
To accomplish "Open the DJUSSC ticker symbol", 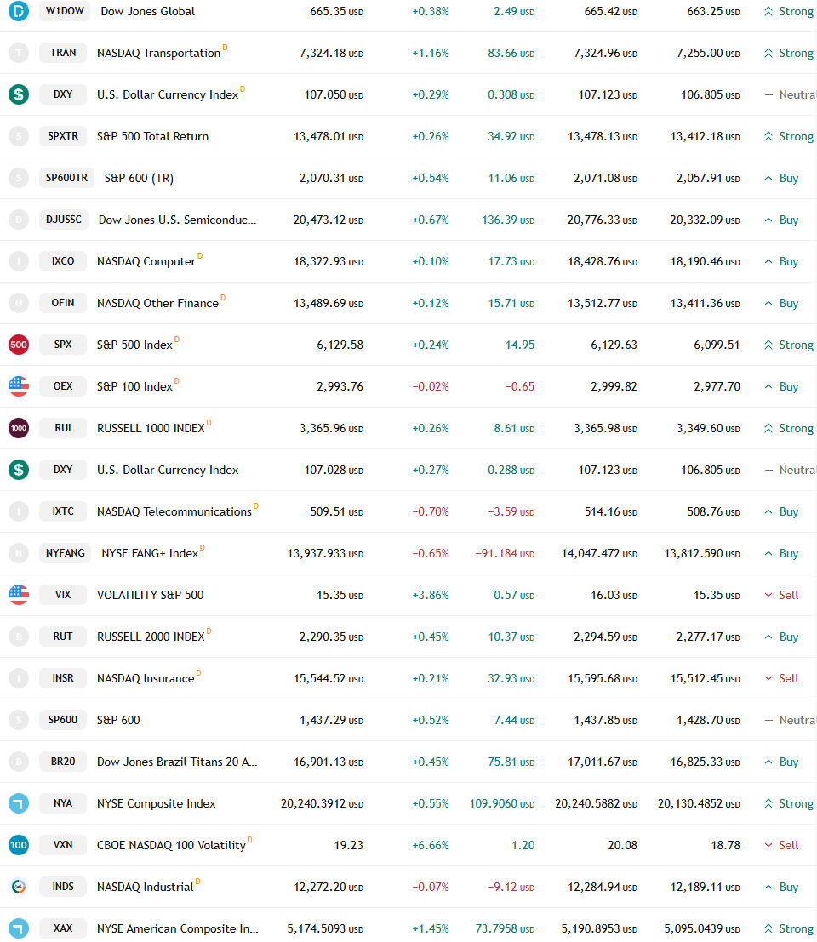I will tap(64, 220).
